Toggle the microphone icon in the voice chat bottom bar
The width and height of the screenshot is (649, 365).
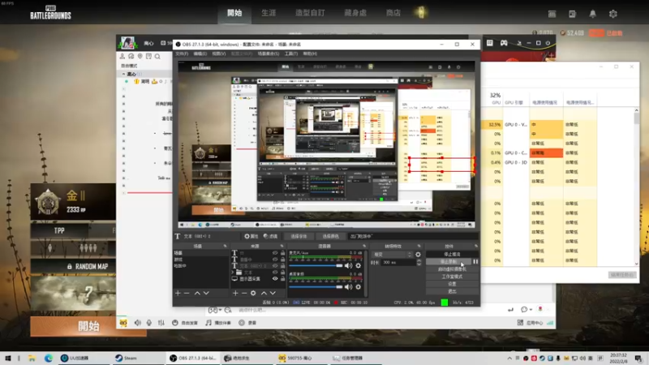tap(149, 323)
